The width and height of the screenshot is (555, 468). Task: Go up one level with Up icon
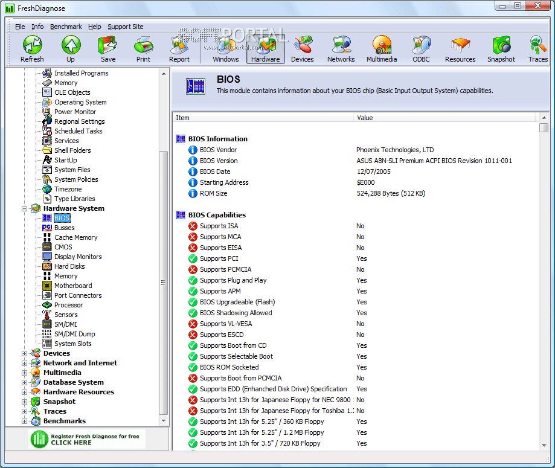point(71,49)
